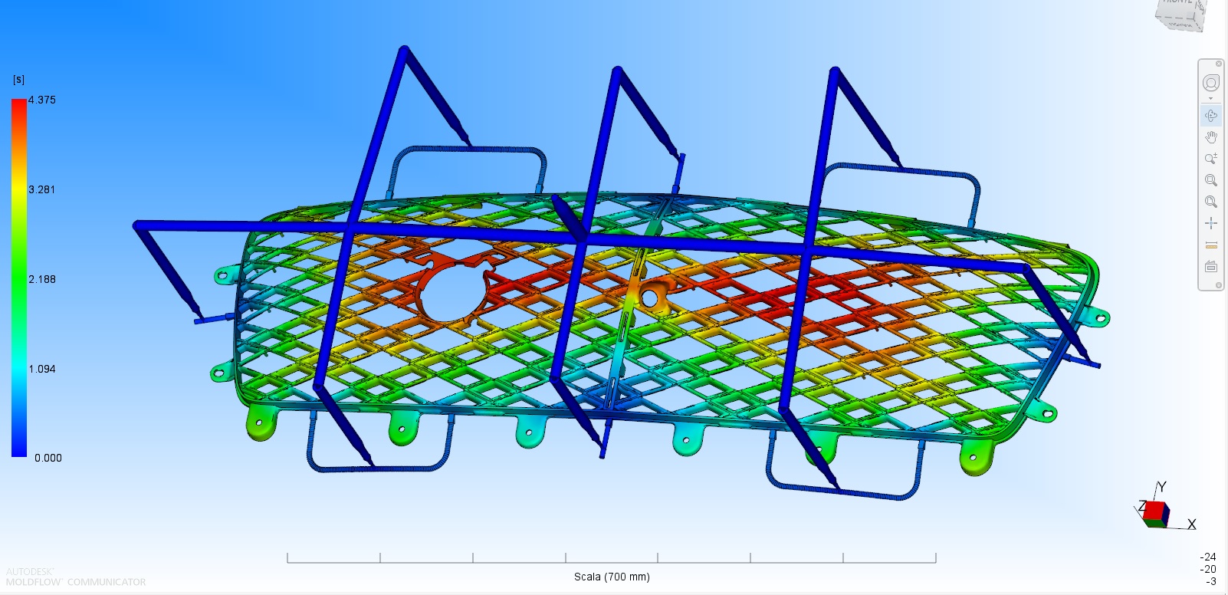The width and height of the screenshot is (1228, 595).
Task: Select the Center point tool
Action: click(1211, 223)
